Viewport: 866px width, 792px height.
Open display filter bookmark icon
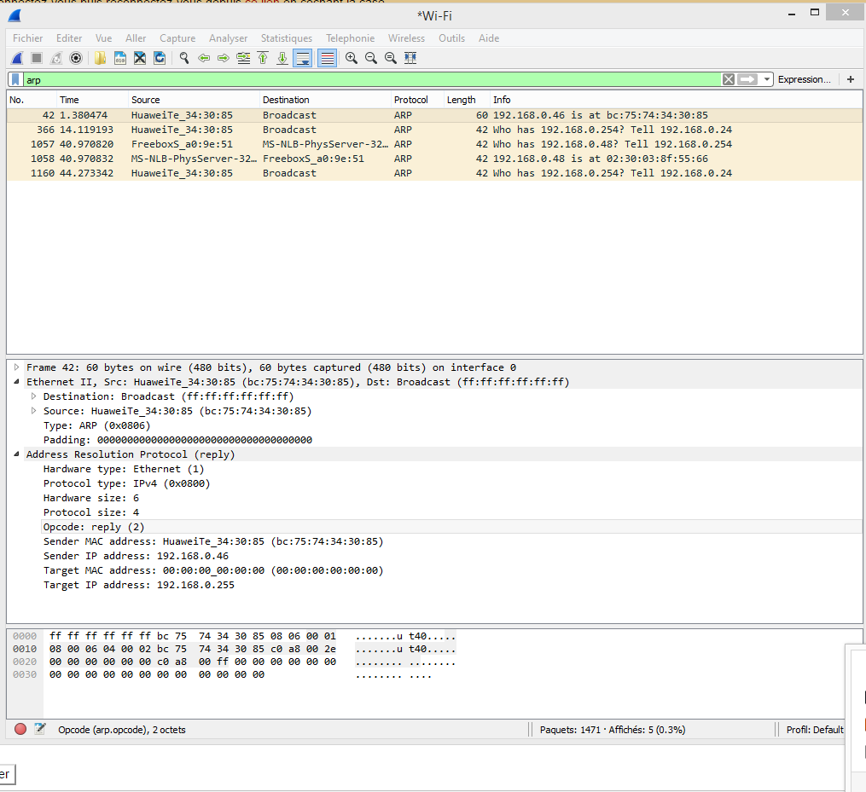(x=15, y=79)
